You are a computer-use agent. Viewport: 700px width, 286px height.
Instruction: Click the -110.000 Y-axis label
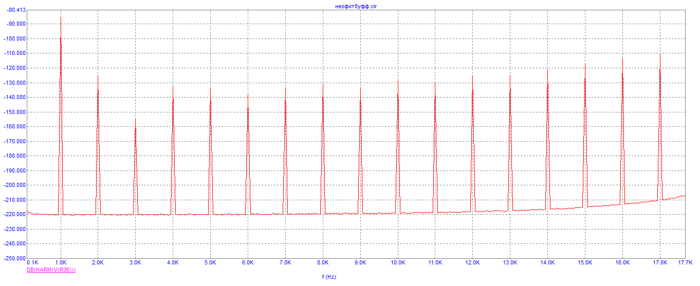pos(14,53)
